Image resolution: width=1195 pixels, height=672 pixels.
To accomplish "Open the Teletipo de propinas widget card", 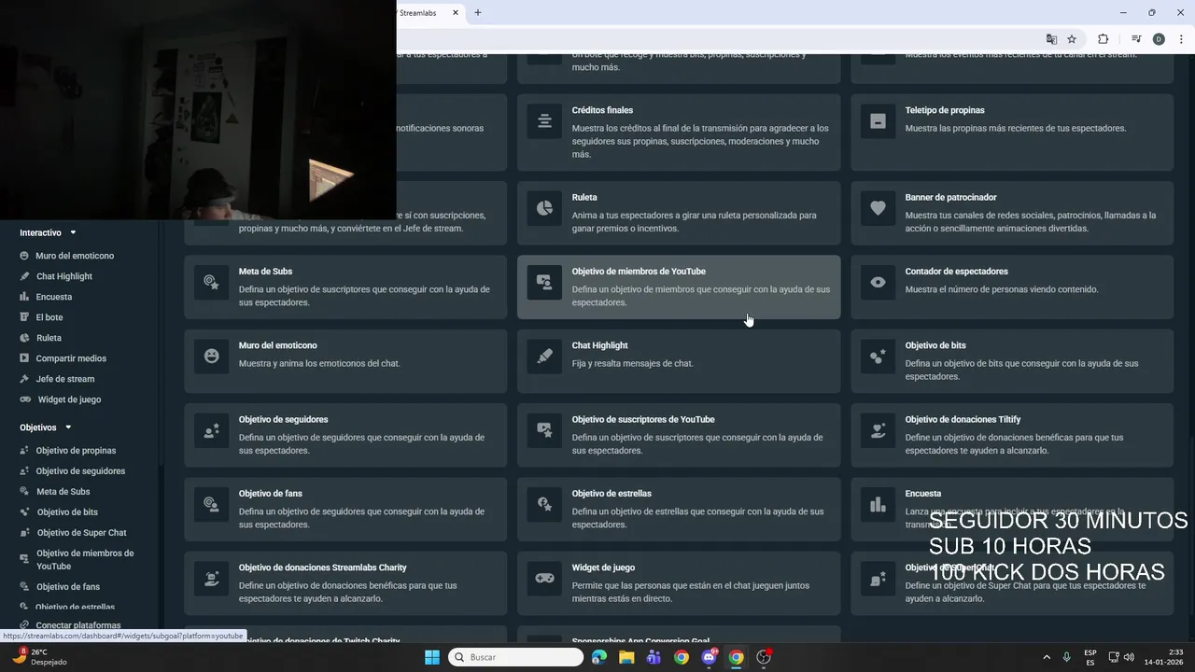I will 1012,132.
